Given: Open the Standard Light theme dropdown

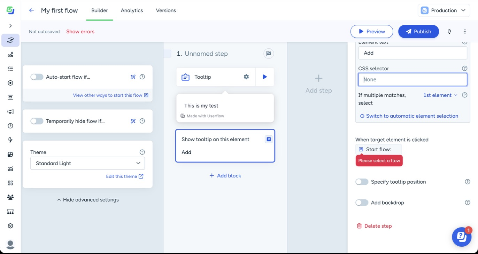Looking at the screenshot, I should click(87, 163).
